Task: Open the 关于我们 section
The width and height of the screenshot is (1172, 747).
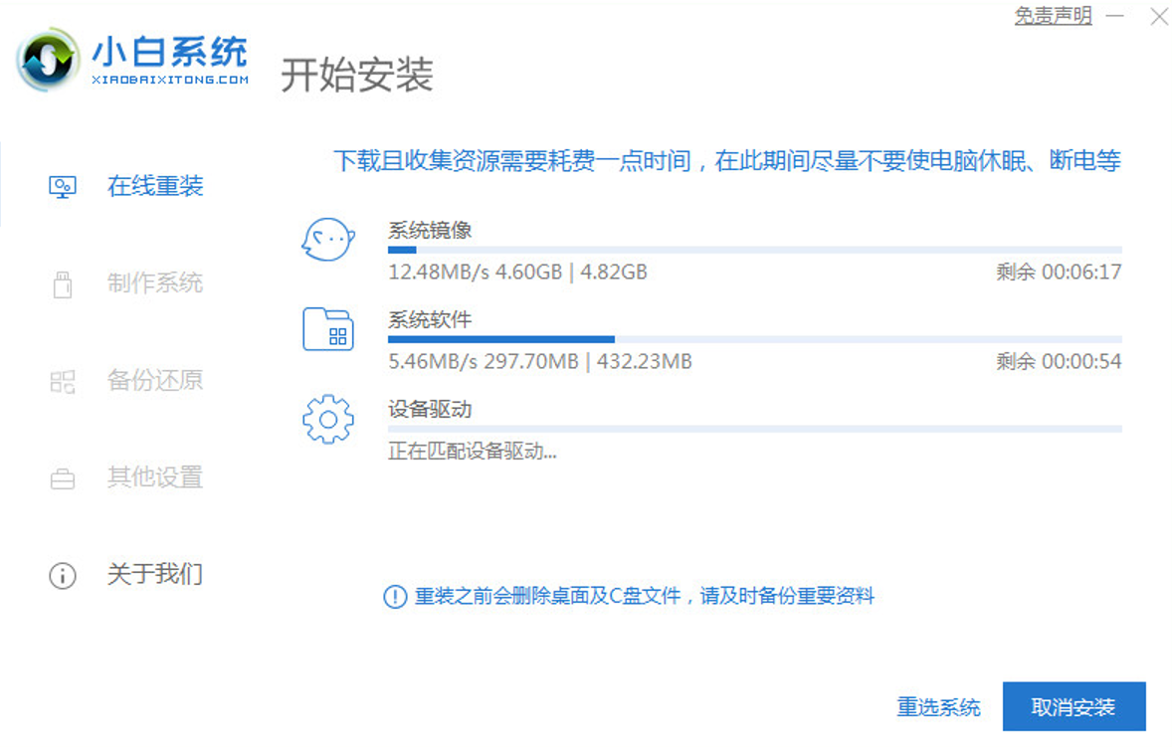Action: pos(155,574)
